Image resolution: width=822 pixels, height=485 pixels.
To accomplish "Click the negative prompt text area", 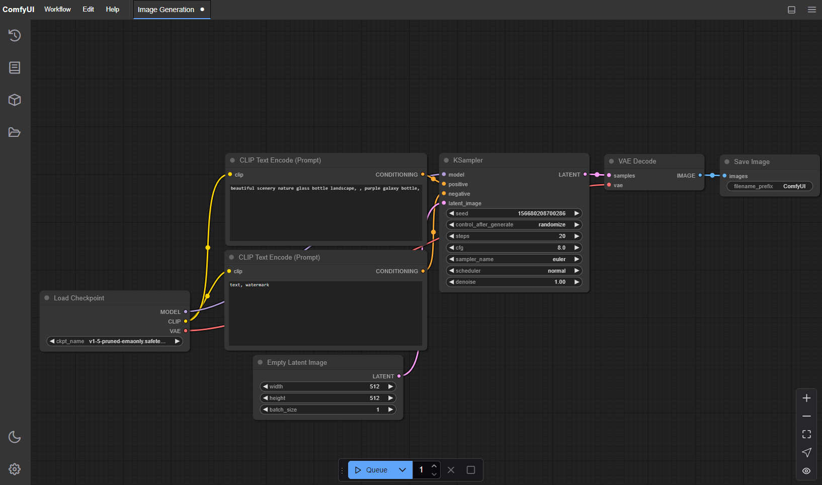I will pyautogui.click(x=325, y=313).
